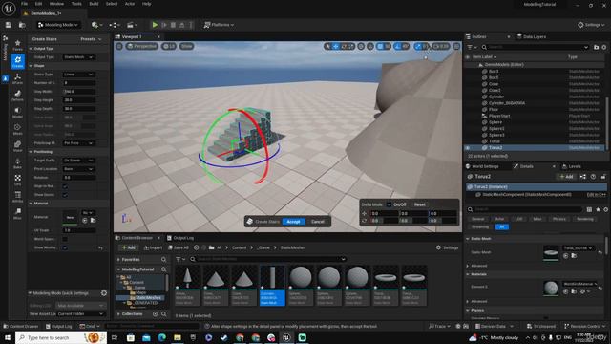This screenshot has height=344, width=611.
Task: Select the Create tool category
Action: [x=17, y=61]
